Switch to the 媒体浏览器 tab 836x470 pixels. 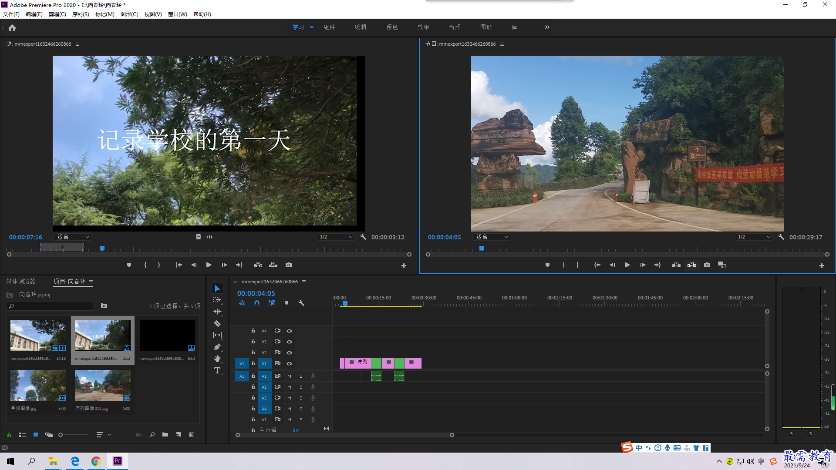(20, 281)
